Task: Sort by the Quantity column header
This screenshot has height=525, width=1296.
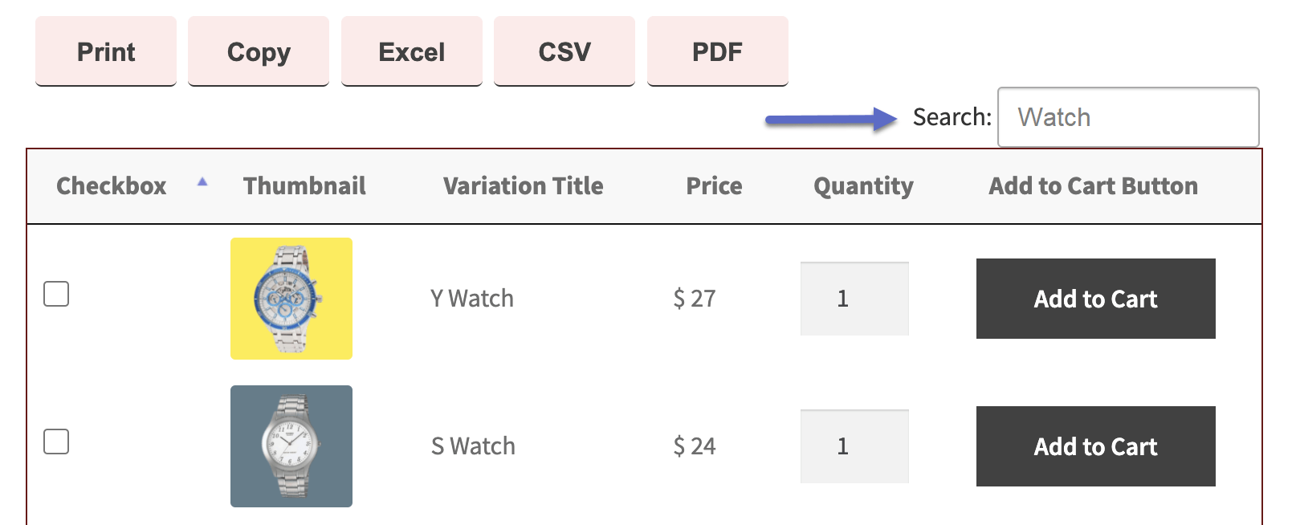Action: 863,185
